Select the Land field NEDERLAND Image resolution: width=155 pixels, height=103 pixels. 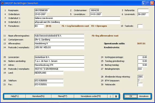[49, 73]
